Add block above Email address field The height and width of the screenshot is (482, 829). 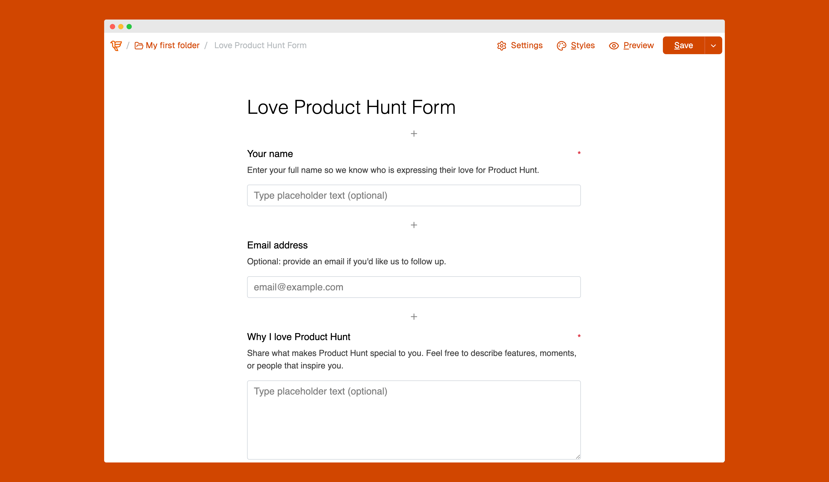(x=414, y=225)
